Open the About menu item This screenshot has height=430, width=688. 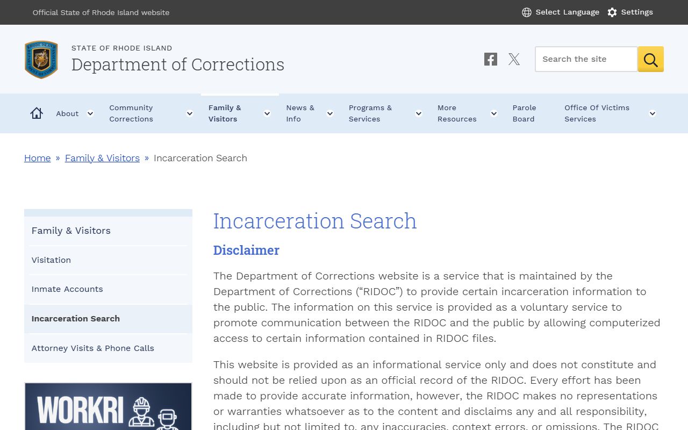tap(67, 113)
